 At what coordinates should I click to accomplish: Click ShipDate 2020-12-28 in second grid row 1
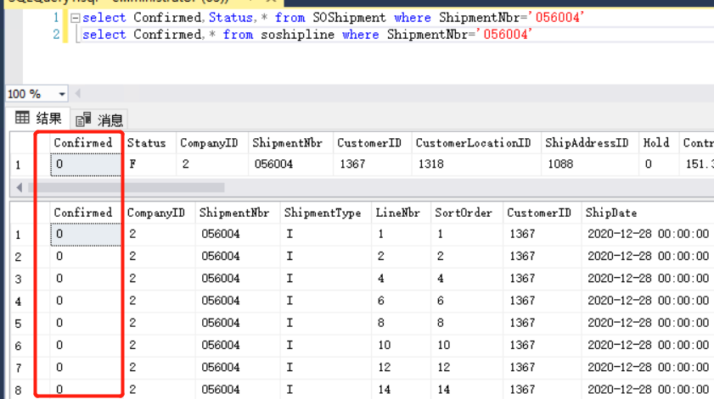(648, 234)
